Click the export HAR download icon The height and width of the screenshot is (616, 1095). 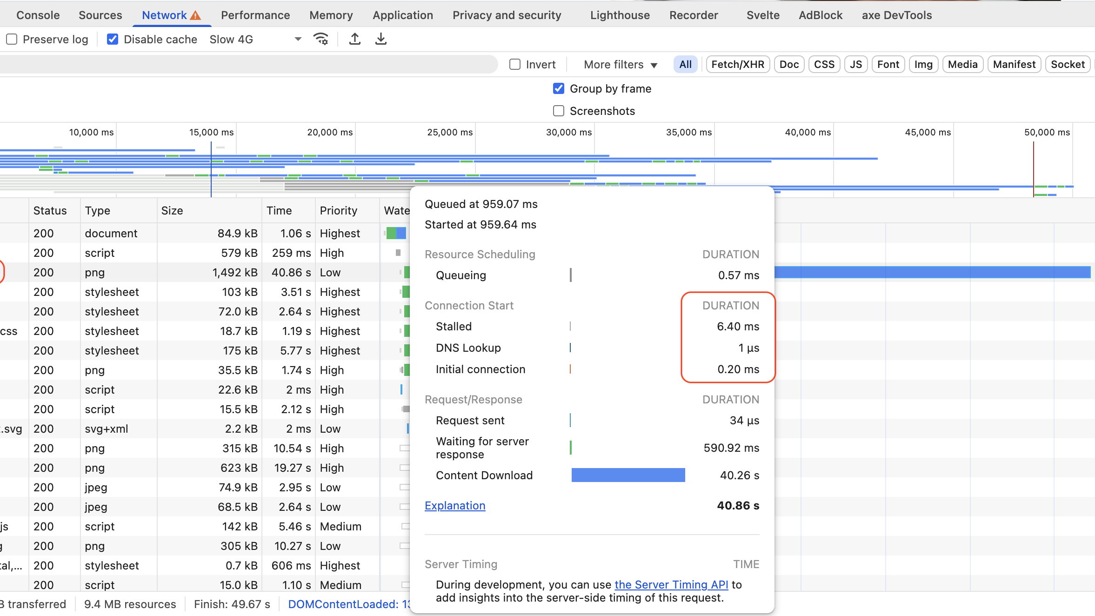click(x=381, y=39)
